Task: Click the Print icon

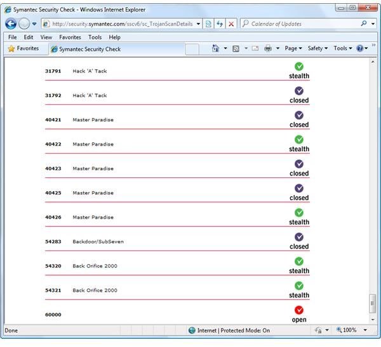Action: click(268, 48)
